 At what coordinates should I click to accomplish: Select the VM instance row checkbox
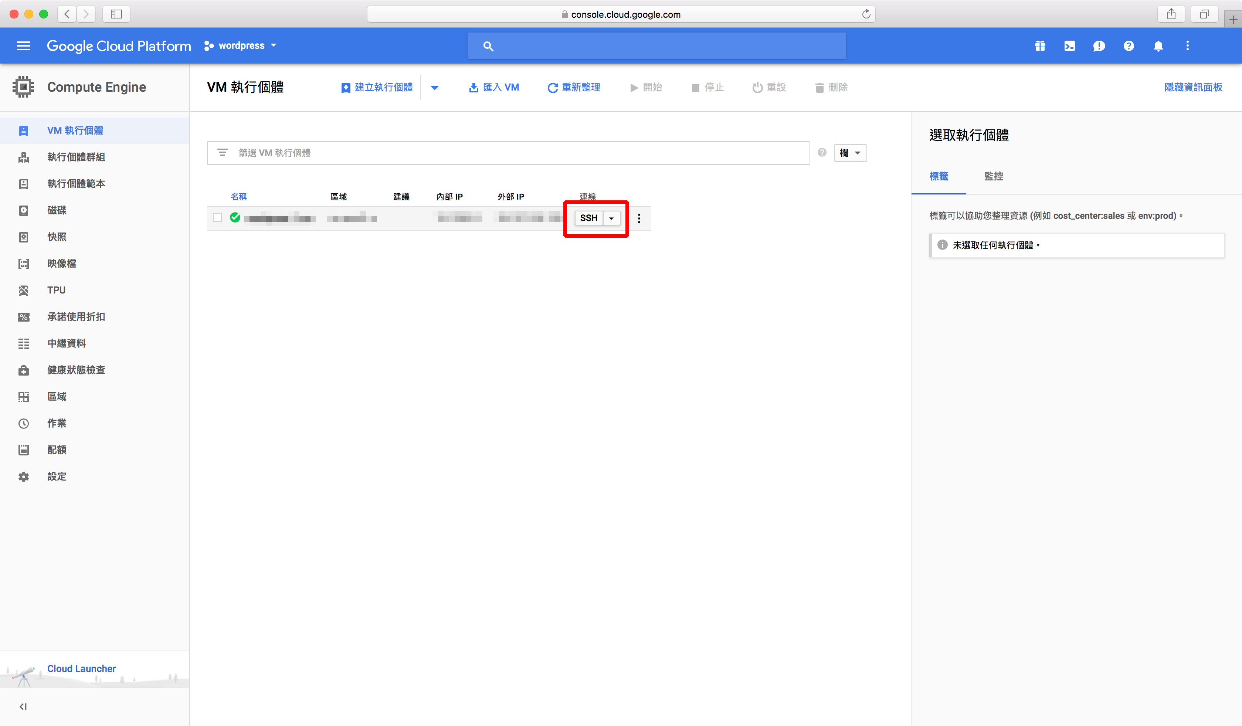pyautogui.click(x=217, y=217)
